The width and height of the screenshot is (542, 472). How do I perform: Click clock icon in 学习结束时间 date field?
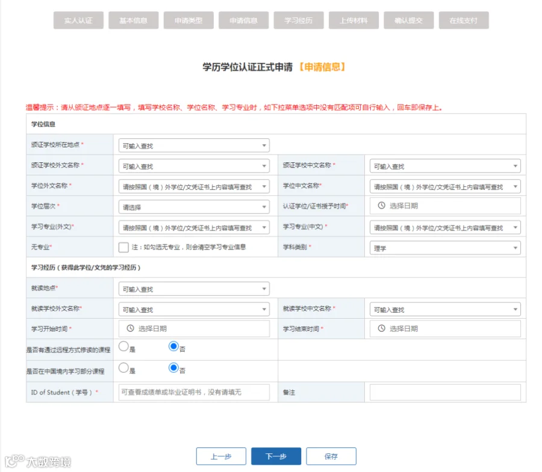pyautogui.click(x=381, y=328)
